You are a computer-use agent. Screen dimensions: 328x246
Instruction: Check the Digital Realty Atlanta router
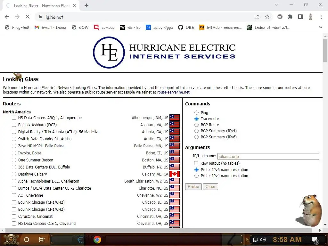tap(14, 132)
